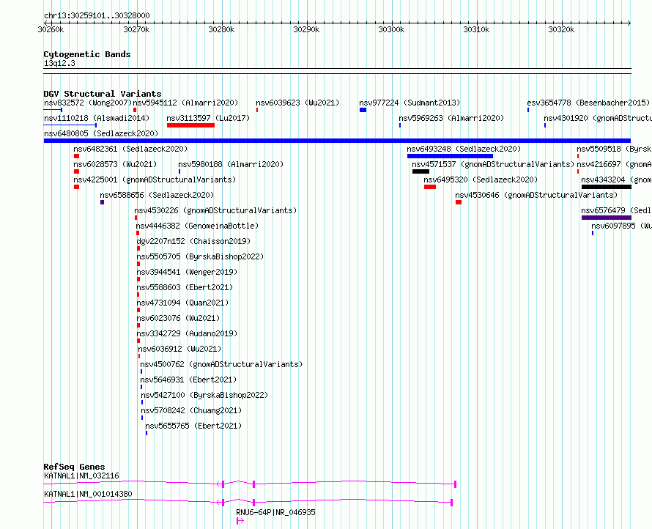Click nsv6036912 (Wu2021) label
This screenshot has height=529, width=652.
[179, 349]
